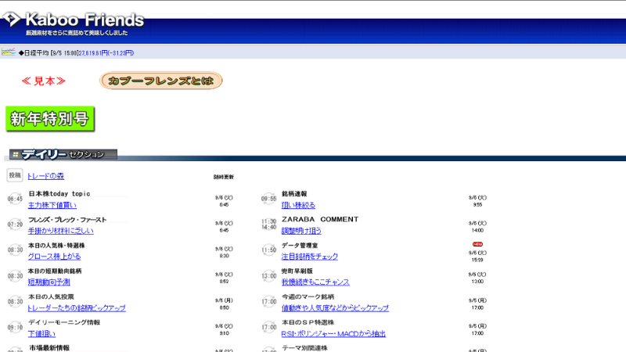Click the Kaboo Friends diamond logo icon
The image size is (626, 352).
(x=11, y=19)
